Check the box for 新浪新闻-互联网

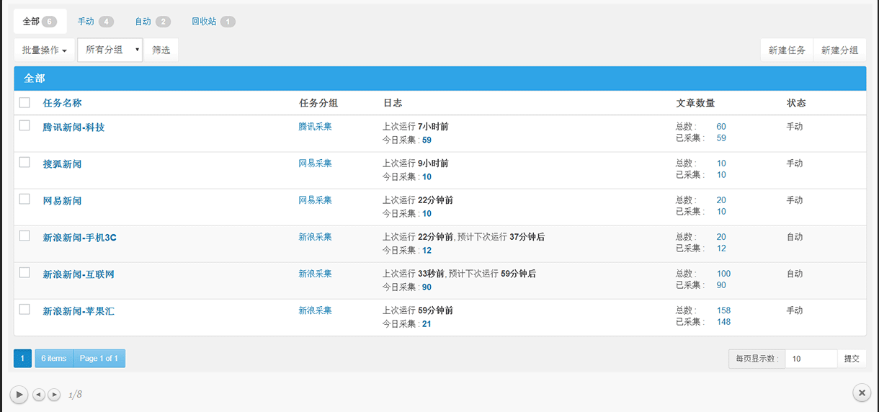(x=24, y=272)
